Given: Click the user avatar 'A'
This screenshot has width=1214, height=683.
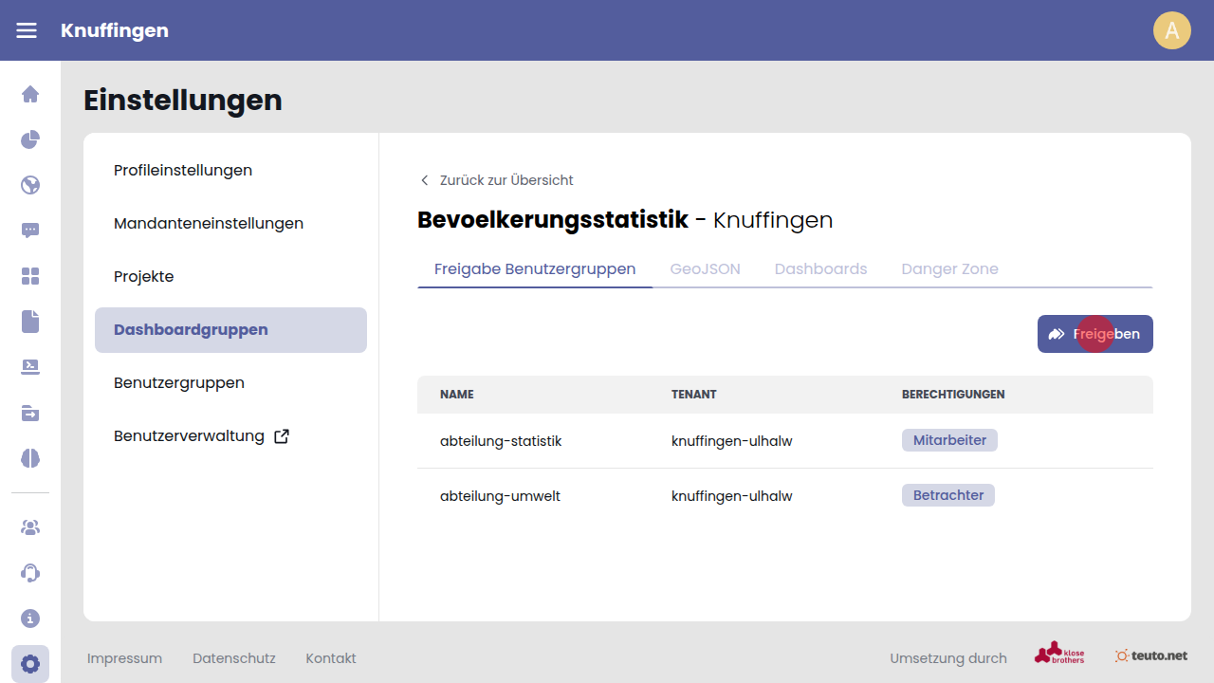Looking at the screenshot, I should point(1171,30).
